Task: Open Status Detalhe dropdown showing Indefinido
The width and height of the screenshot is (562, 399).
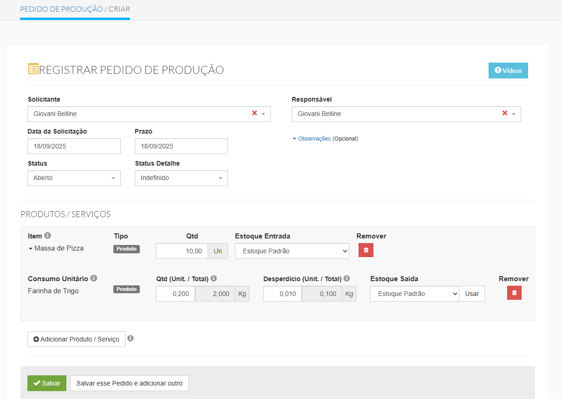Action: pos(181,178)
